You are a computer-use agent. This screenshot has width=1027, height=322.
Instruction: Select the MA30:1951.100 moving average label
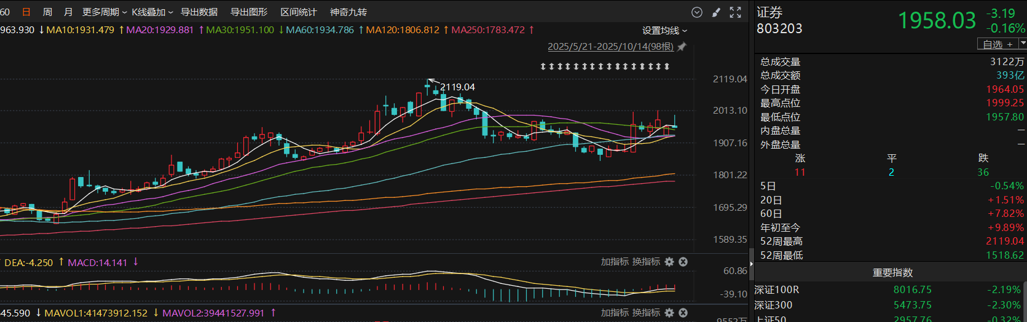tap(240, 29)
